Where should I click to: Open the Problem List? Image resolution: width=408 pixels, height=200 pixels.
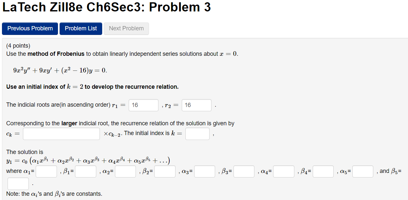[81, 29]
